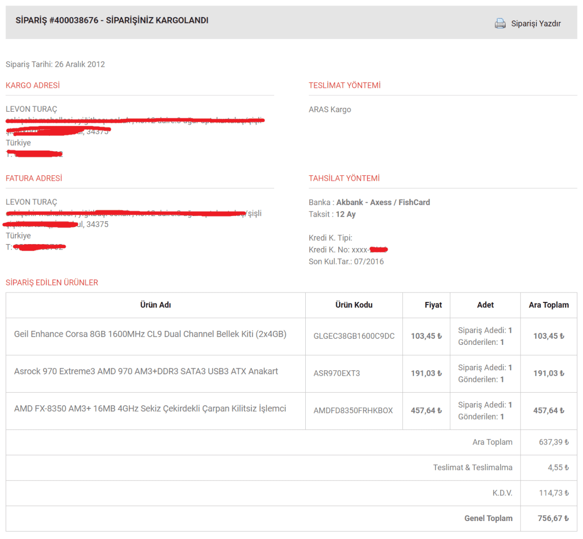Click the Fiyat column header
The height and width of the screenshot is (539, 583).
coord(433,305)
